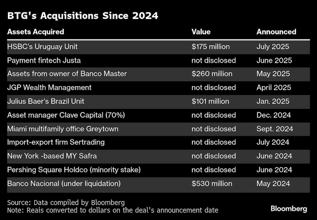This screenshot has height=220, width=317.
Task: Click Import-export firm Sertrading entry
Action: tap(56, 142)
